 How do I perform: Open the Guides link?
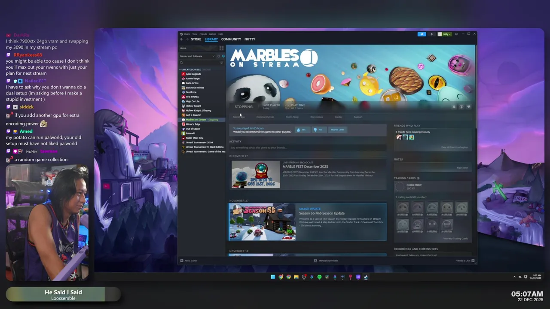[339, 117]
